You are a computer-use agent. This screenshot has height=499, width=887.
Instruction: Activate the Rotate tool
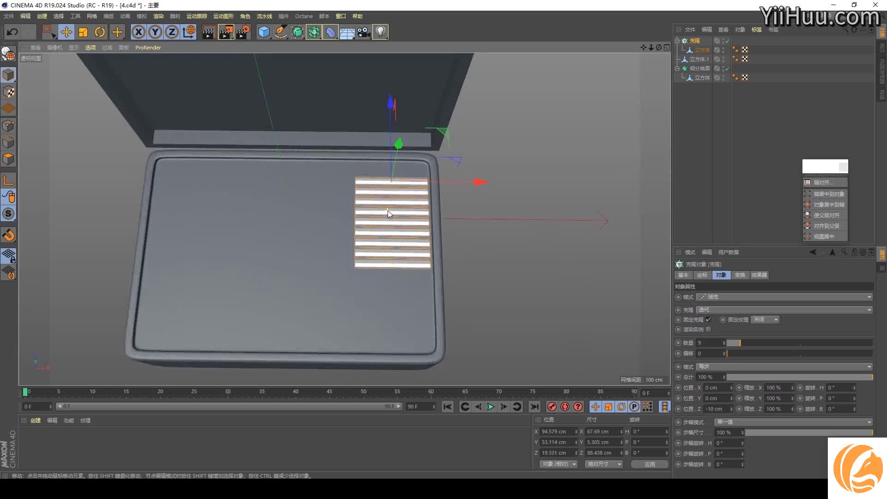100,32
